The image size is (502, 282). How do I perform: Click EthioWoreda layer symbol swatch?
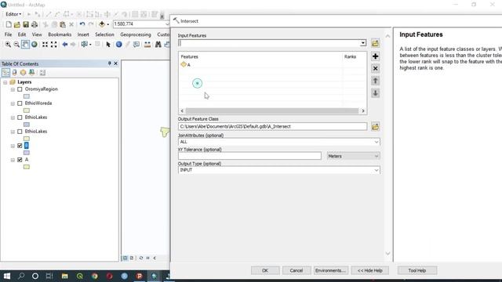point(27,110)
